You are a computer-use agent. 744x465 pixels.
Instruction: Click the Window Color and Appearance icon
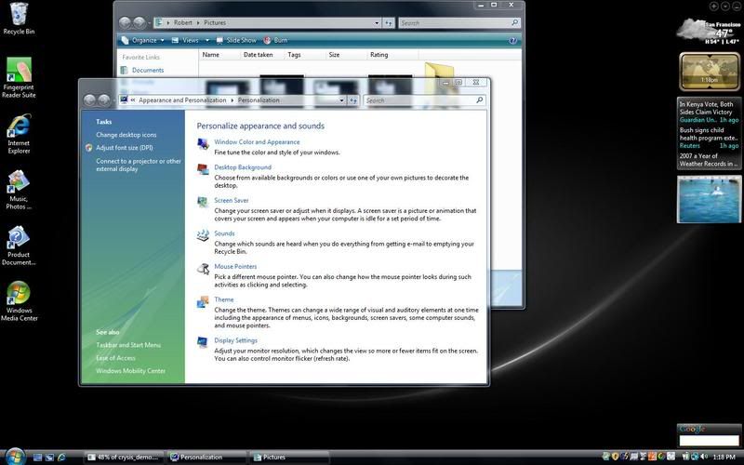[x=203, y=144]
